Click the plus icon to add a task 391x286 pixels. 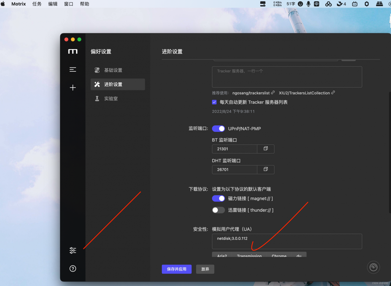pos(73,88)
